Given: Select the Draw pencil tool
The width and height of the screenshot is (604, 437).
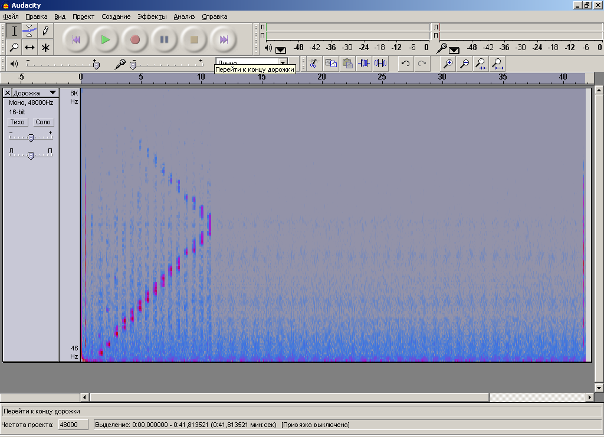Looking at the screenshot, I should coord(45,31).
